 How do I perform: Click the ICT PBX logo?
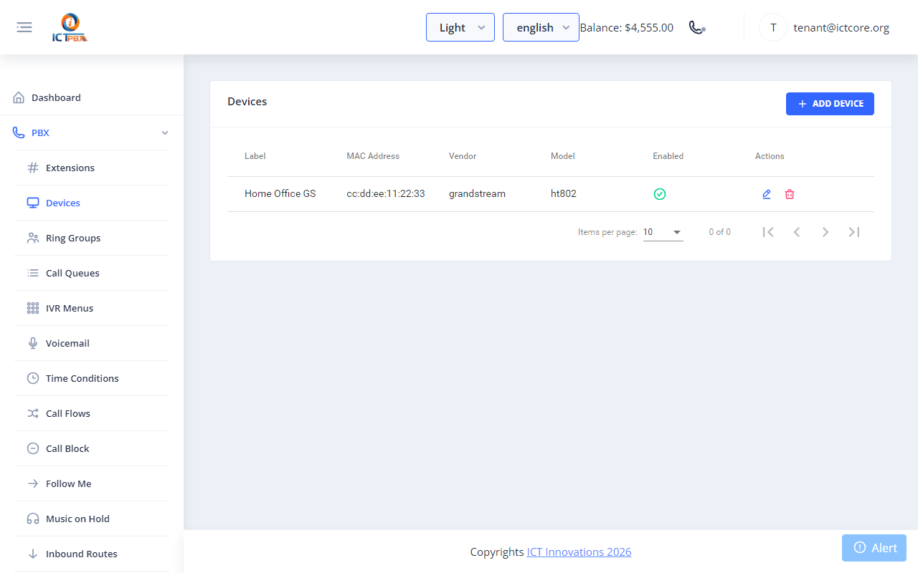[x=70, y=28]
